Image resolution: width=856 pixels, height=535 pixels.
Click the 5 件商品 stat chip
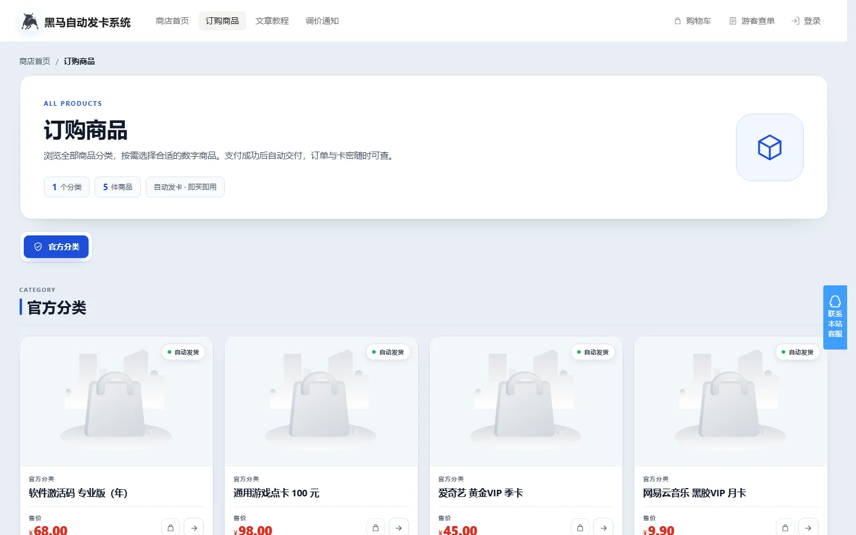(x=118, y=187)
